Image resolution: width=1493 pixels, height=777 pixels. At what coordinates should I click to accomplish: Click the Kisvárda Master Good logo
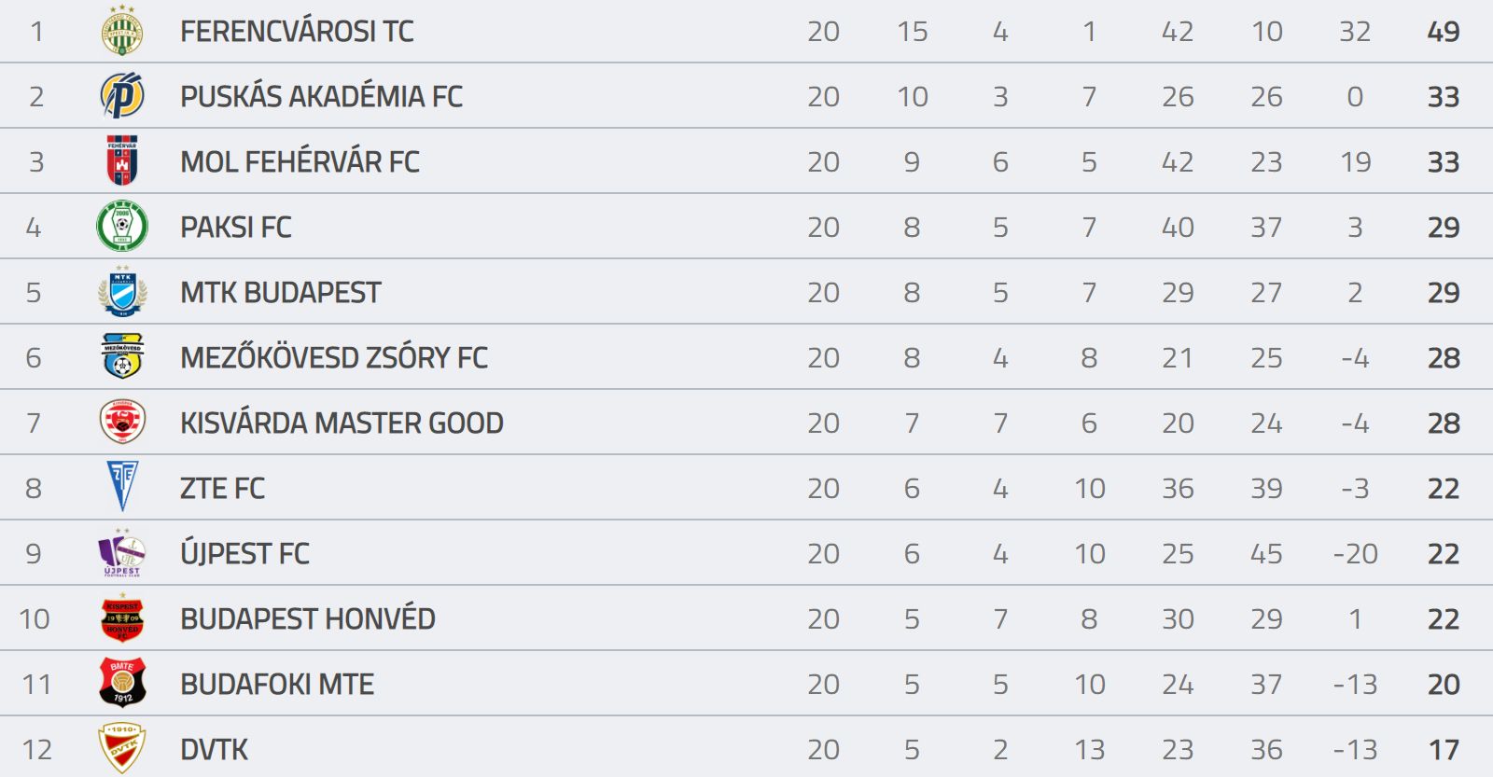click(122, 422)
